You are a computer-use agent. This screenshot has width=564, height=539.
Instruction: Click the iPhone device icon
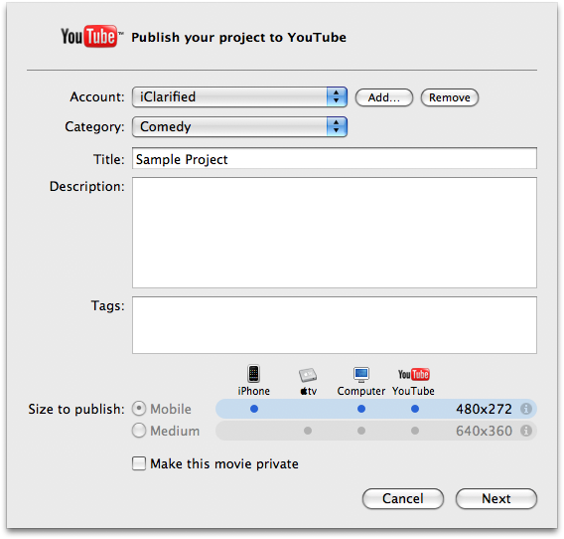[x=253, y=374]
